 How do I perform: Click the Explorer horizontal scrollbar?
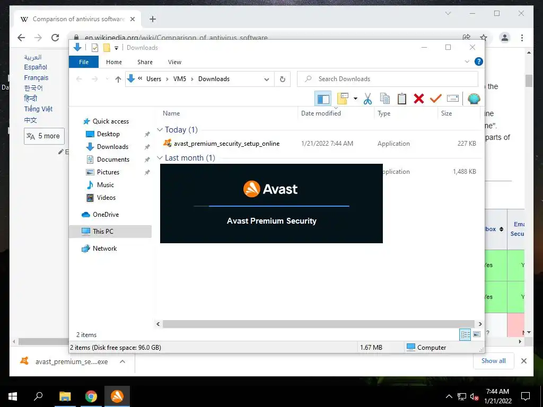tap(319, 324)
